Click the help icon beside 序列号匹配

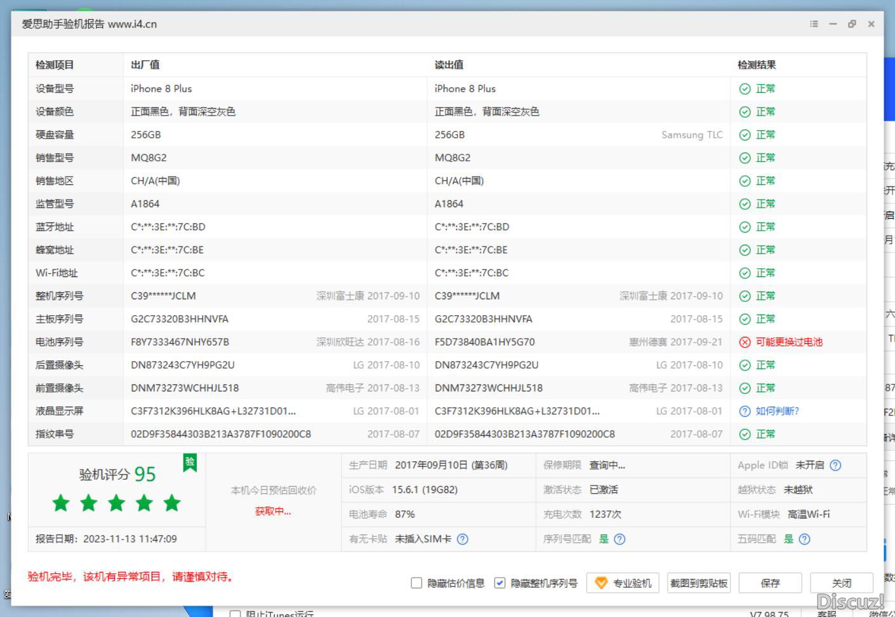(620, 539)
